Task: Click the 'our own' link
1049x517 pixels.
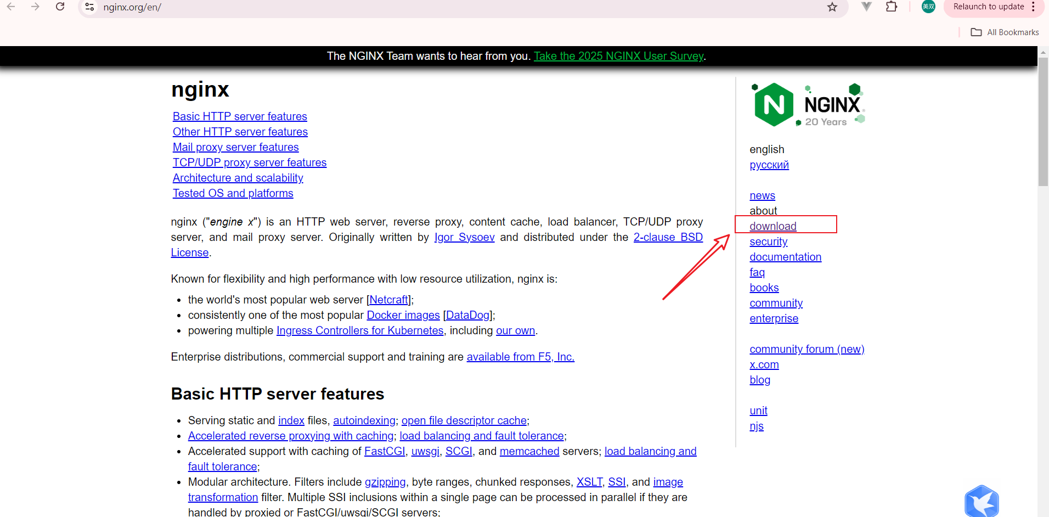Action: (x=516, y=330)
